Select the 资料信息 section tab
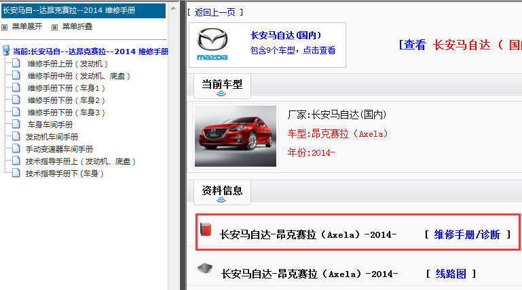Image resolution: width=522 pixels, height=290 pixels. 222,192
